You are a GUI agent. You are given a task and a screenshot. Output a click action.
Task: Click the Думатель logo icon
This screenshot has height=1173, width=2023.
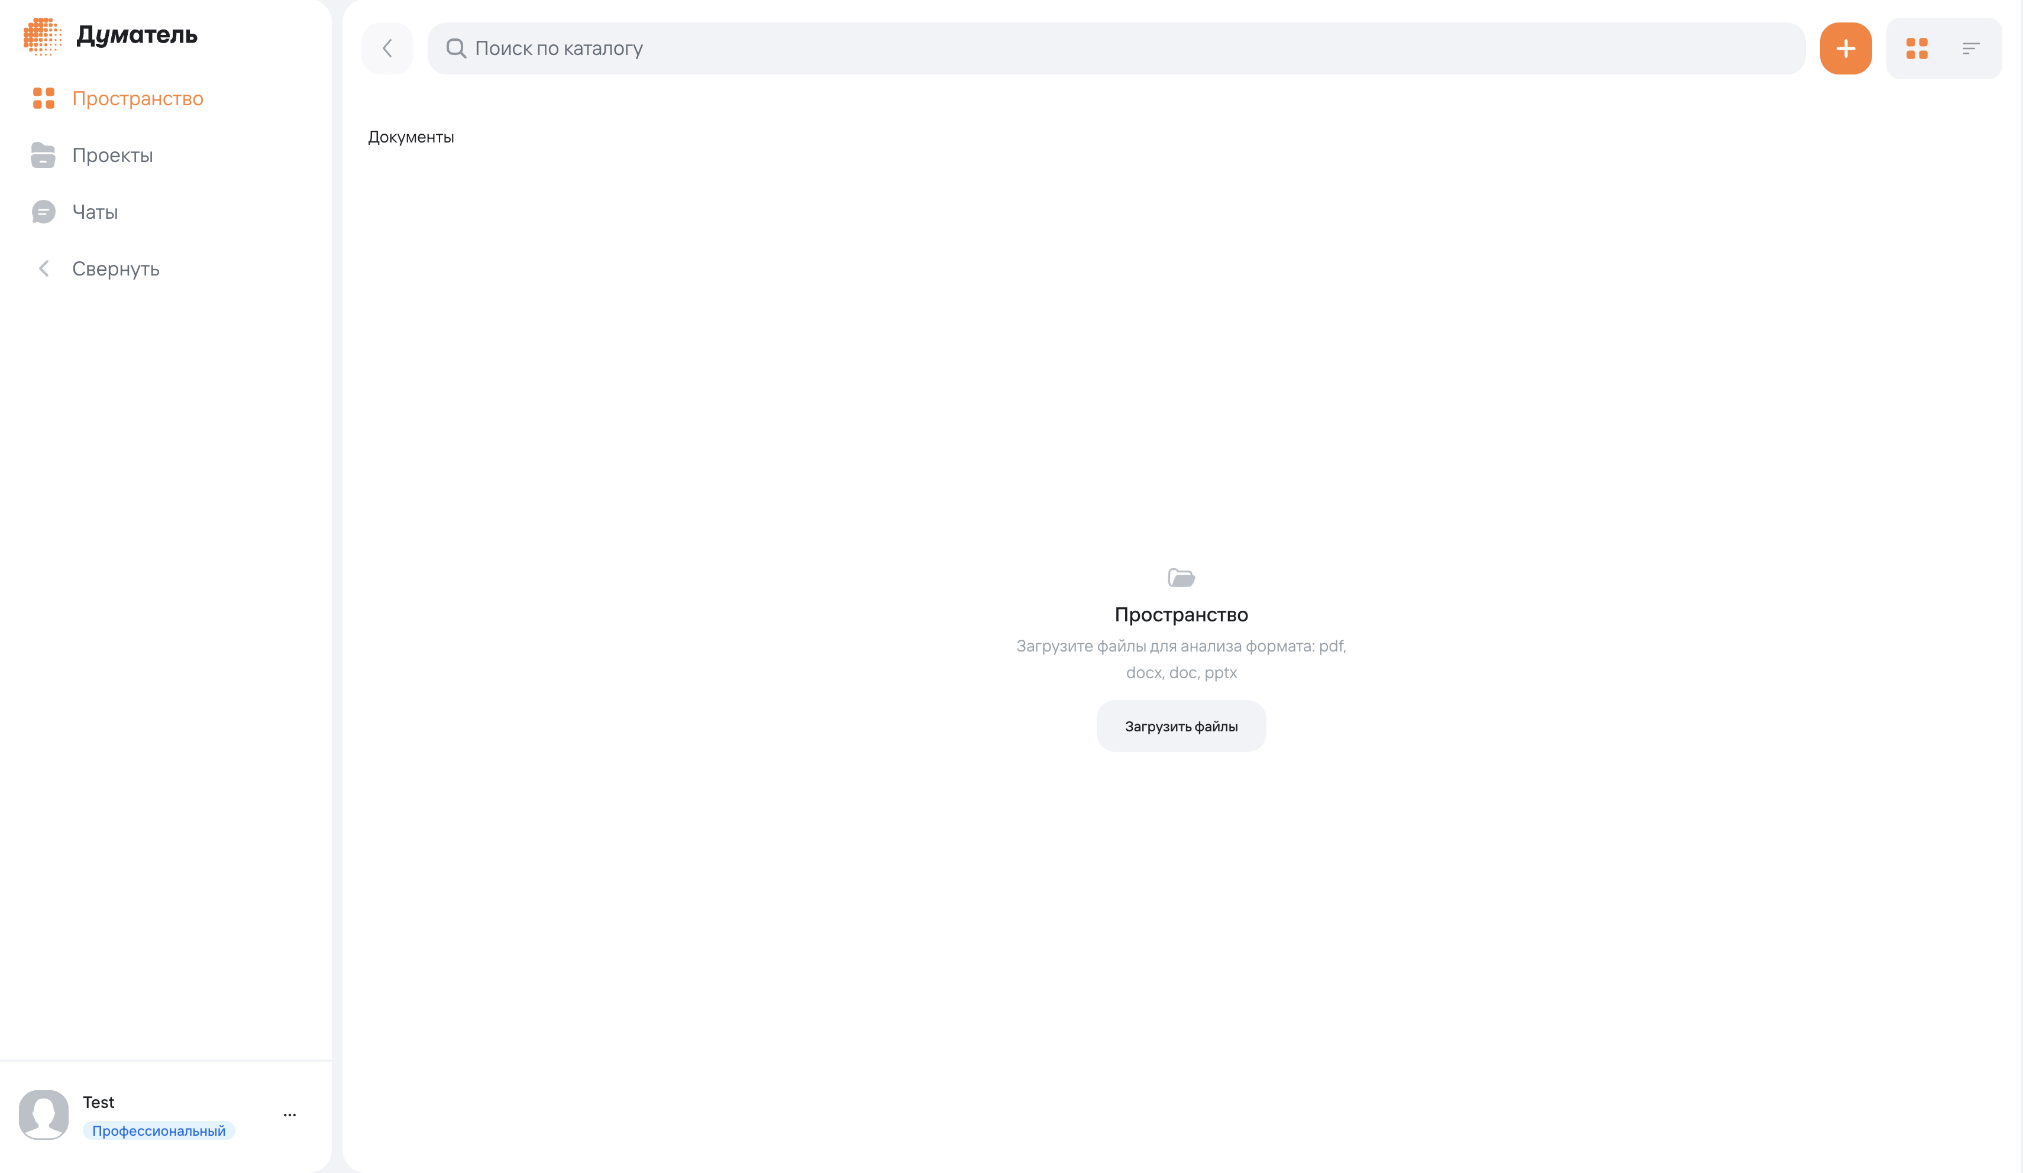point(43,36)
